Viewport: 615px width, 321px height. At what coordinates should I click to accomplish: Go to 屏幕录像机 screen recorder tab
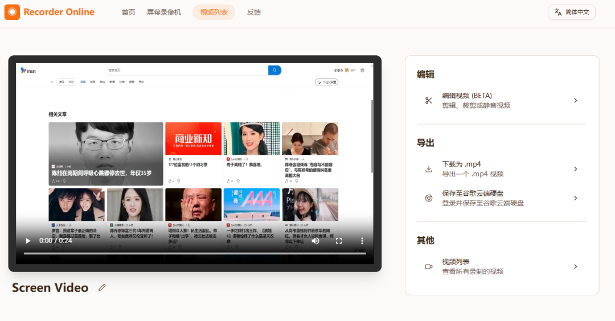pyautogui.click(x=164, y=12)
